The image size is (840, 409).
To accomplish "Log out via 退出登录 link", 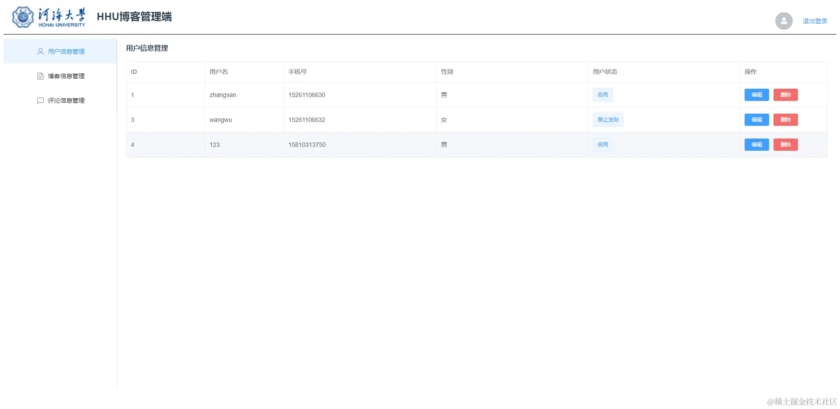I will [x=815, y=21].
